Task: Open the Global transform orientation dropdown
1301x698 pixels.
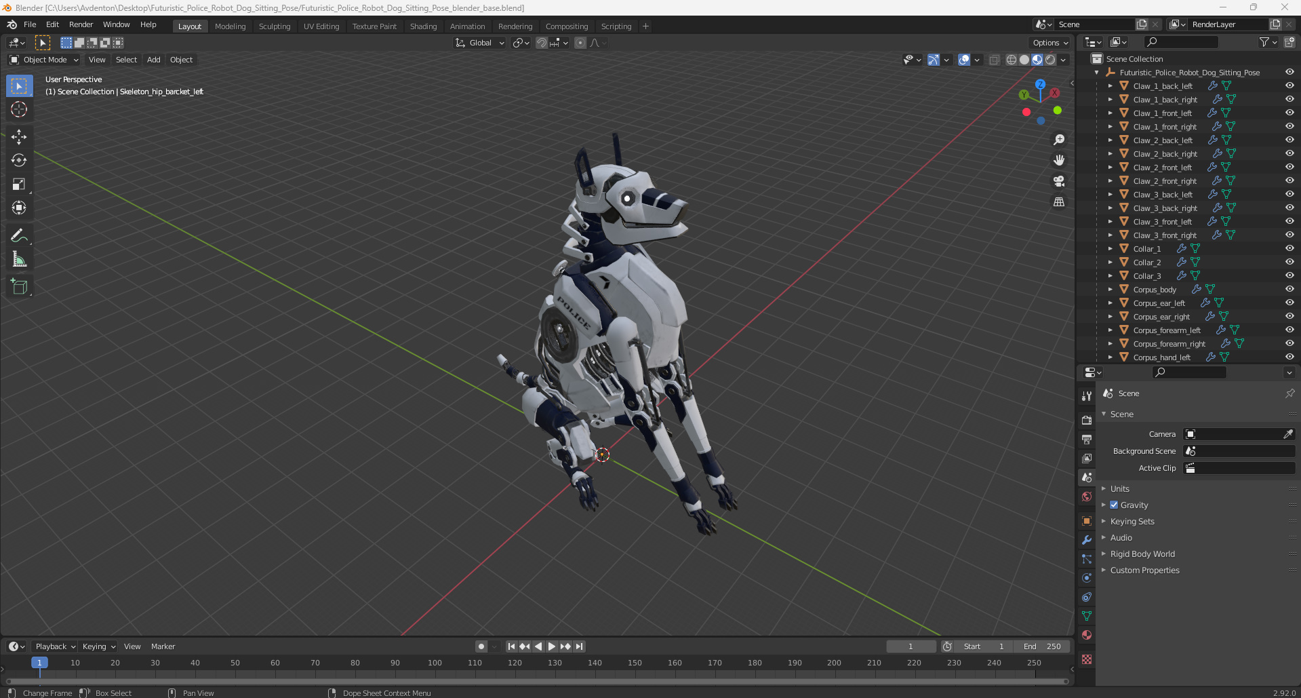Action: point(479,43)
